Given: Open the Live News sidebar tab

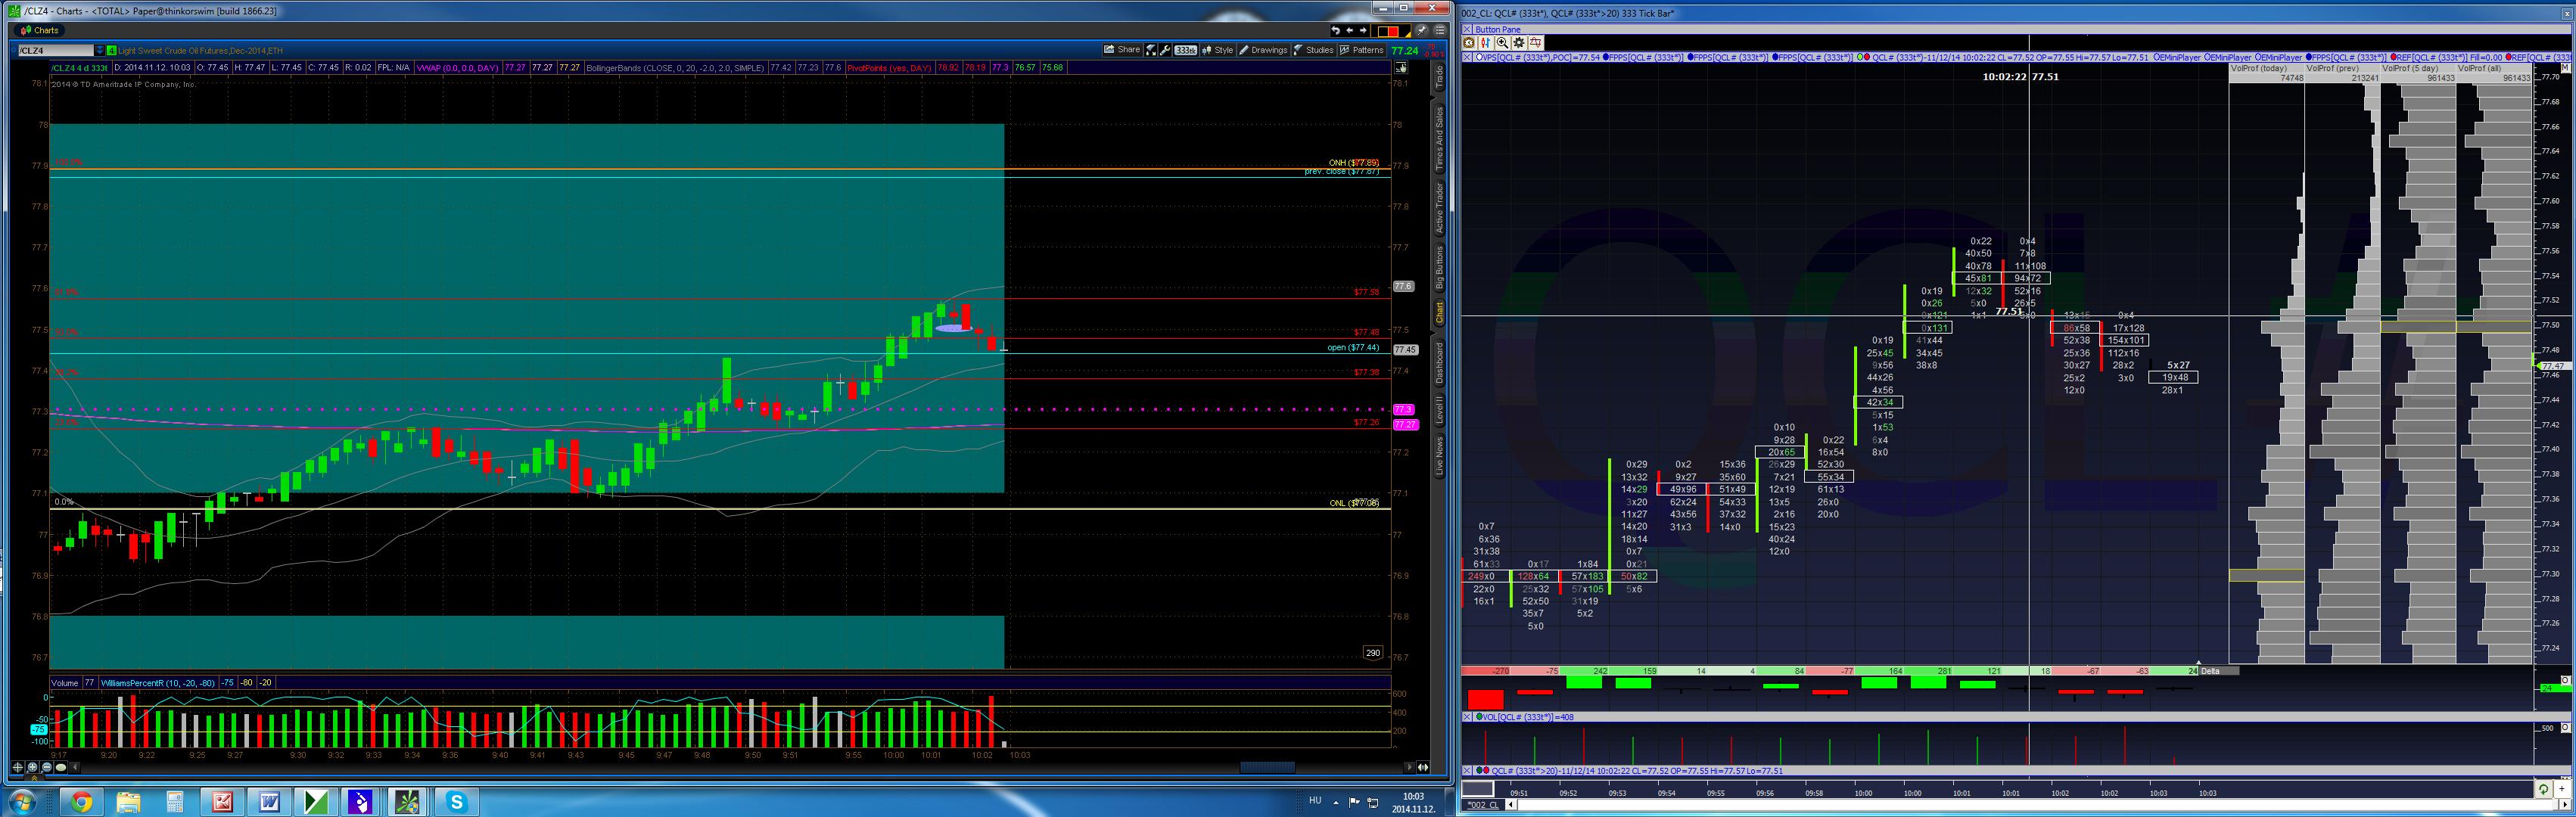Looking at the screenshot, I should (x=1440, y=456).
